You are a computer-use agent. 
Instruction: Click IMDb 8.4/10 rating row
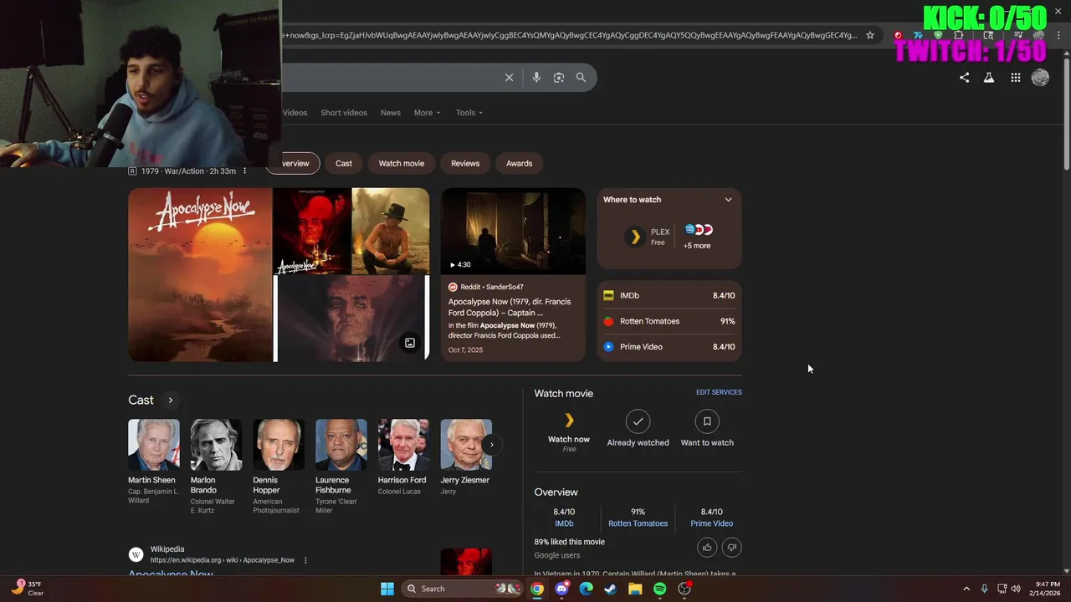669,296
